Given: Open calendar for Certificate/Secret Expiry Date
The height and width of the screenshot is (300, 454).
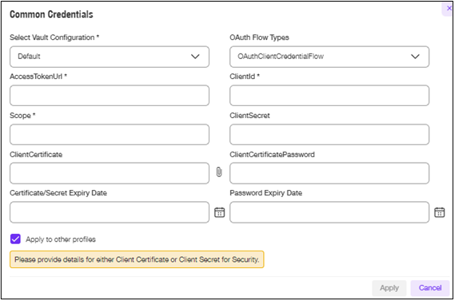Looking at the screenshot, I should [220, 212].
